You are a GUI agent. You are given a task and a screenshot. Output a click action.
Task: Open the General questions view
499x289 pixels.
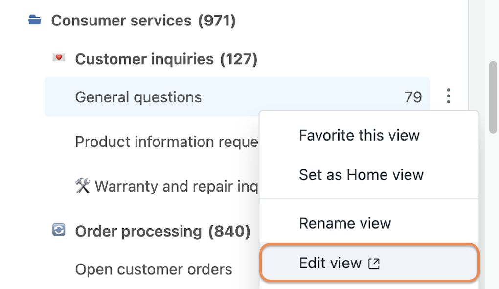click(x=237, y=97)
